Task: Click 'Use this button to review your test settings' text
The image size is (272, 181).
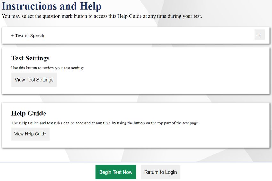Action: [48, 68]
